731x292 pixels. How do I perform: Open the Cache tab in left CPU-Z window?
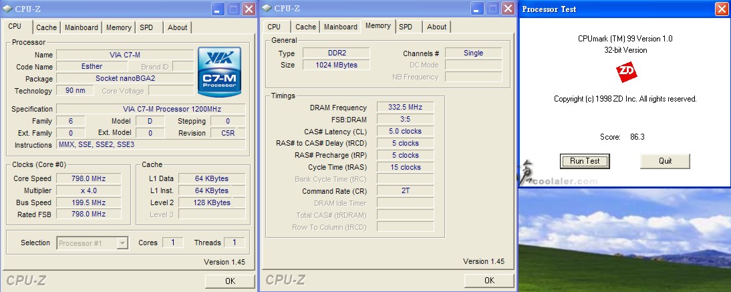(x=46, y=27)
